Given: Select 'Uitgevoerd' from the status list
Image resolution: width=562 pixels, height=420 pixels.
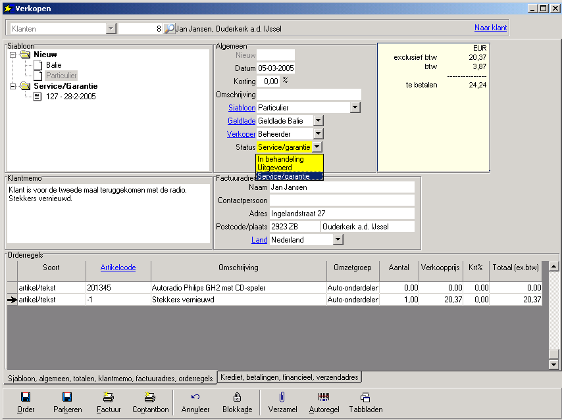Looking at the screenshot, I should tap(275, 168).
